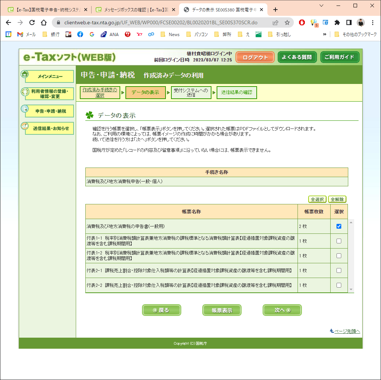Toggle the browser side panel icon
Viewport: 381px width, 380px height.
pyautogui.click(x=349, y=22)
